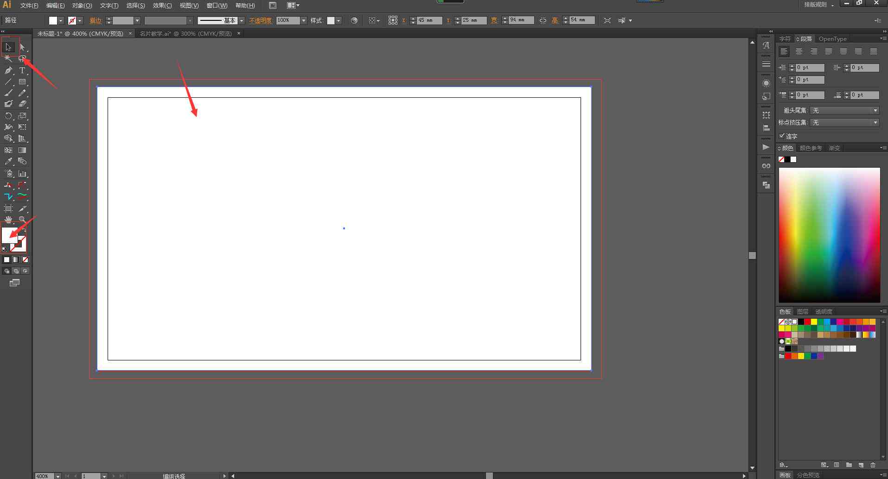Align paragraph text left
Image resolution: width=888 pixels, height=479 pixels.
(784, 51)
